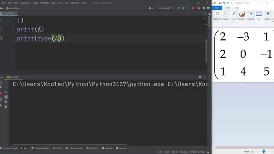The height and width of the screenshot is (154, 274).
Task: Open the user account icon dropdown
Action: click(x=151, y=8)
